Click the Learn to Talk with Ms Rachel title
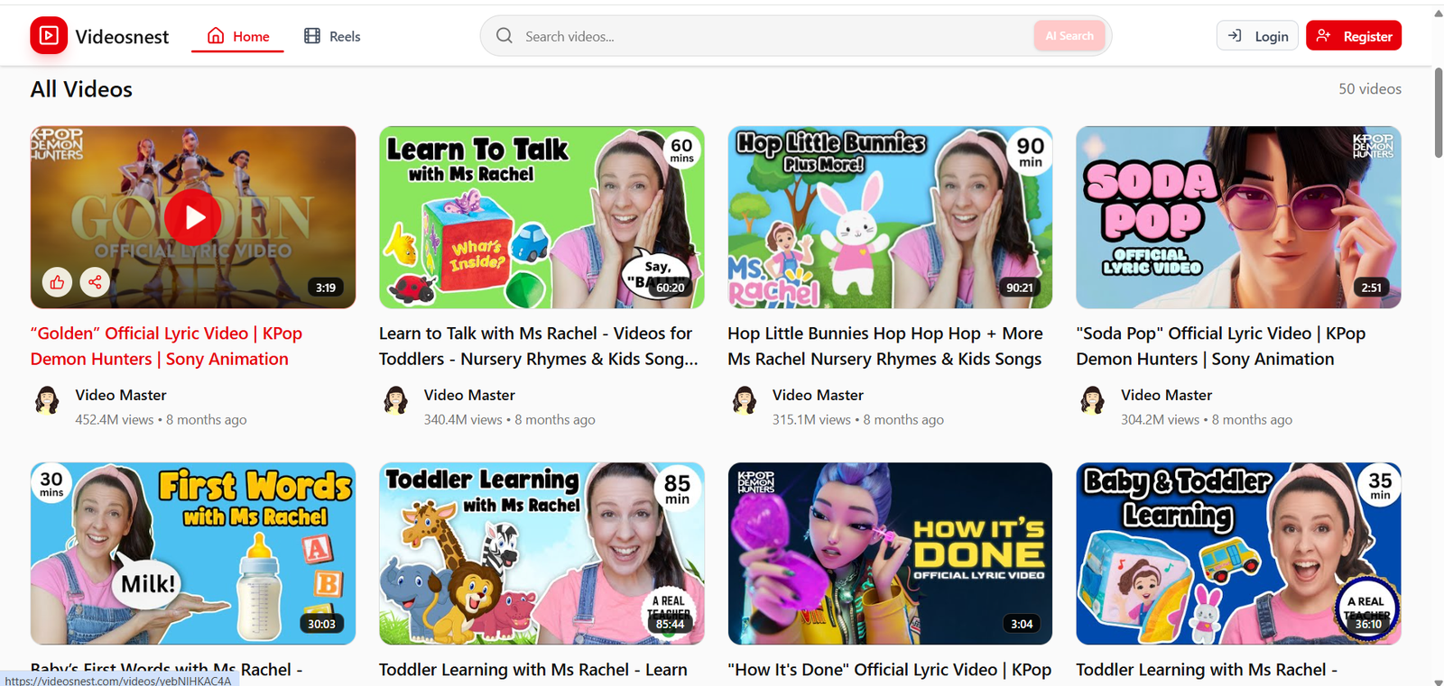The image size is (1444, 686). [539, 346]
